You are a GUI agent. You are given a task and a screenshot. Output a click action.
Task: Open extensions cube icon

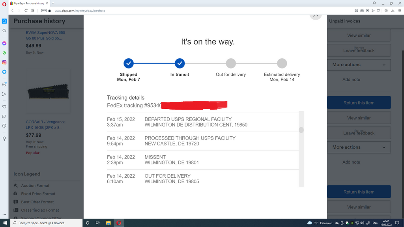[x=386, y=11]
